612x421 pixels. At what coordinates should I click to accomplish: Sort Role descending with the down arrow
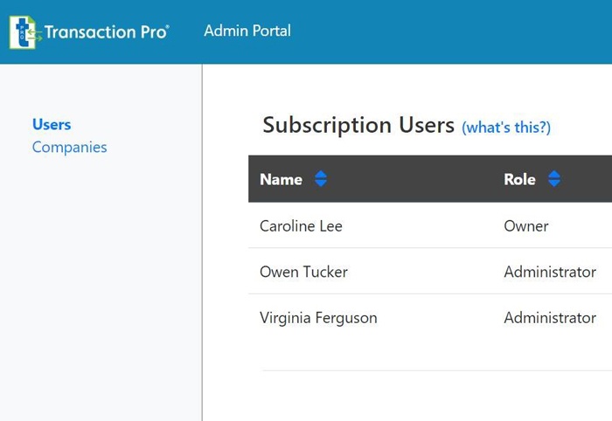(x=554, y=184)
